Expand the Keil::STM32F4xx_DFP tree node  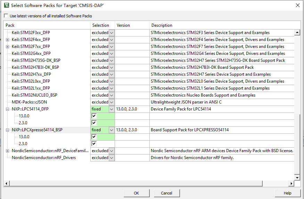pyautogui.click(x=8, y=40)
